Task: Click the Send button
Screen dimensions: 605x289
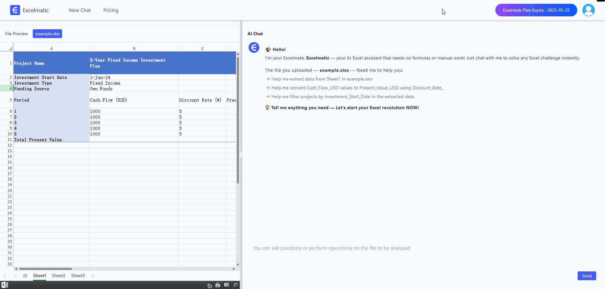Action: point(586,276)
